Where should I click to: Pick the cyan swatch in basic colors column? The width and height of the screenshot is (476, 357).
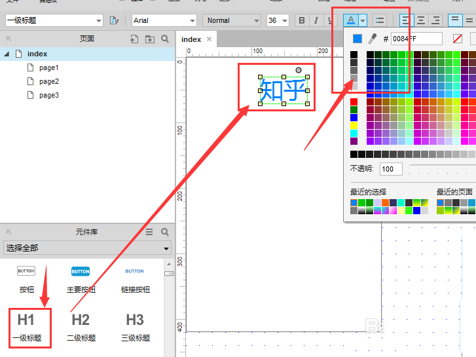(354, 134)
